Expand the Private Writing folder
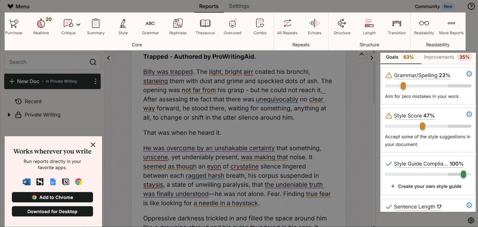Viewport: 478px width, 227px height. (x=9, y=115)
